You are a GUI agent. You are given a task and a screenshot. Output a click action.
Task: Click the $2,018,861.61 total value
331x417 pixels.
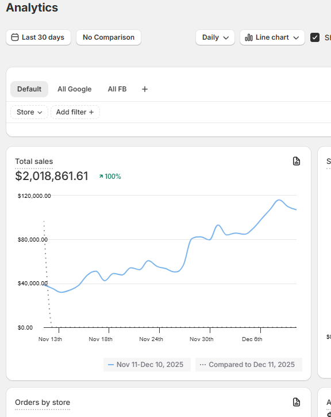point(52,176)
